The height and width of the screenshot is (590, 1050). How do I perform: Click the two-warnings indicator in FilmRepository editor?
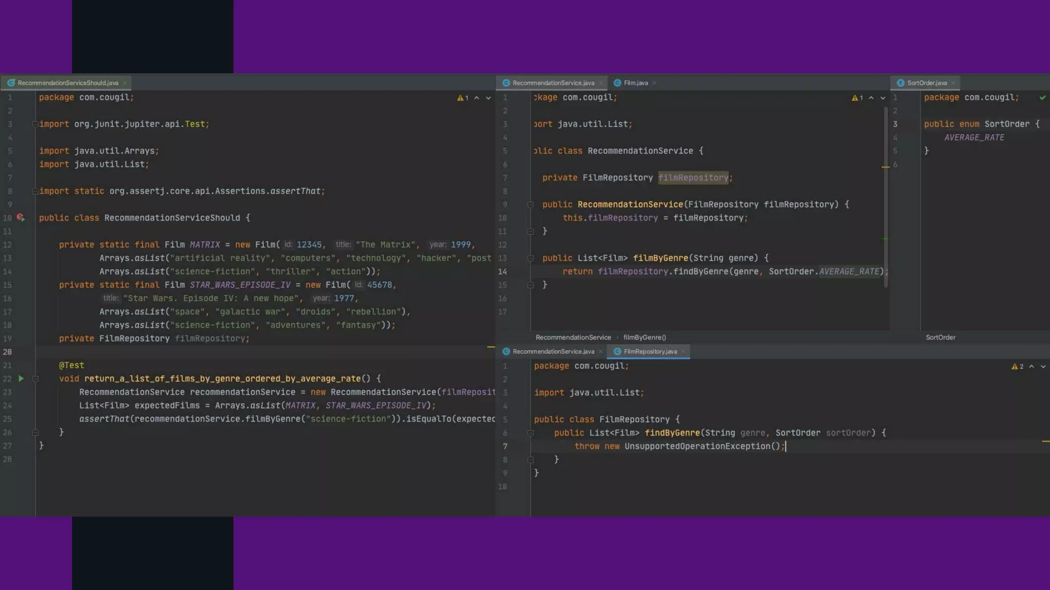pos(1017,367)
